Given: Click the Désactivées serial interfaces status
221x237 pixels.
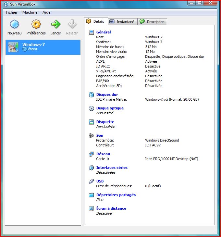Looking at the screenshot, I should tap(106, 172).
